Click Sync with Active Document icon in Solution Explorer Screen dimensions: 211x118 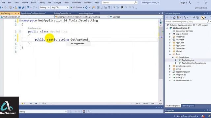pyautogui.click(x=191, y=17)
